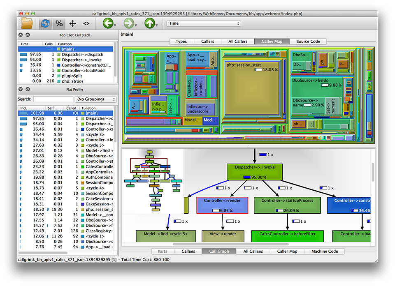Select Controller->render node in call graph

click(x=222, y=205)
